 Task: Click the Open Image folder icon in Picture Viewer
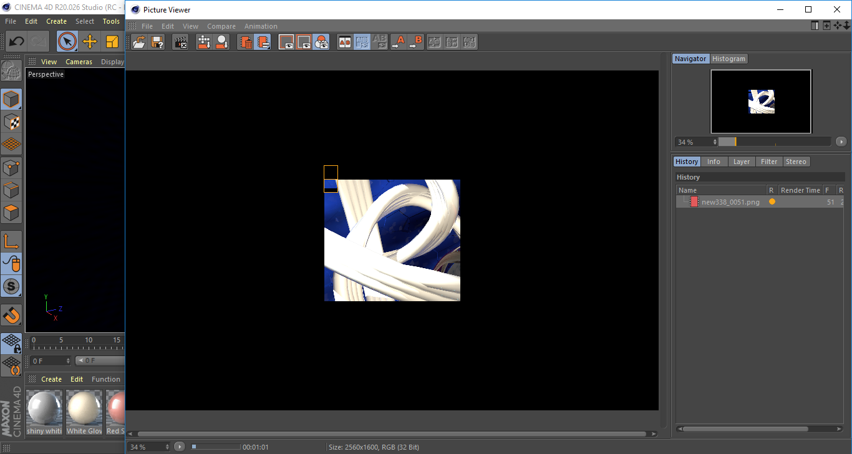(x=140, y=42)
